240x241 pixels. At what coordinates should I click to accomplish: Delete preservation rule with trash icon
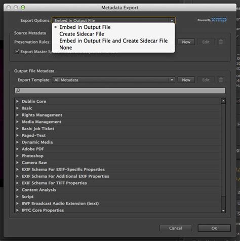click(x=221, y=42)
